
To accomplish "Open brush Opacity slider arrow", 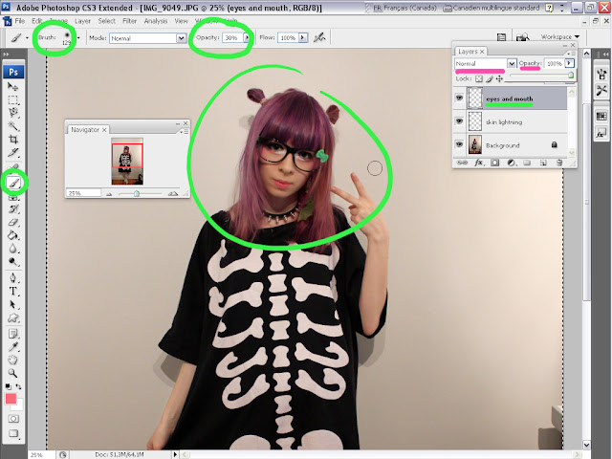I will (x=247, y=37).
